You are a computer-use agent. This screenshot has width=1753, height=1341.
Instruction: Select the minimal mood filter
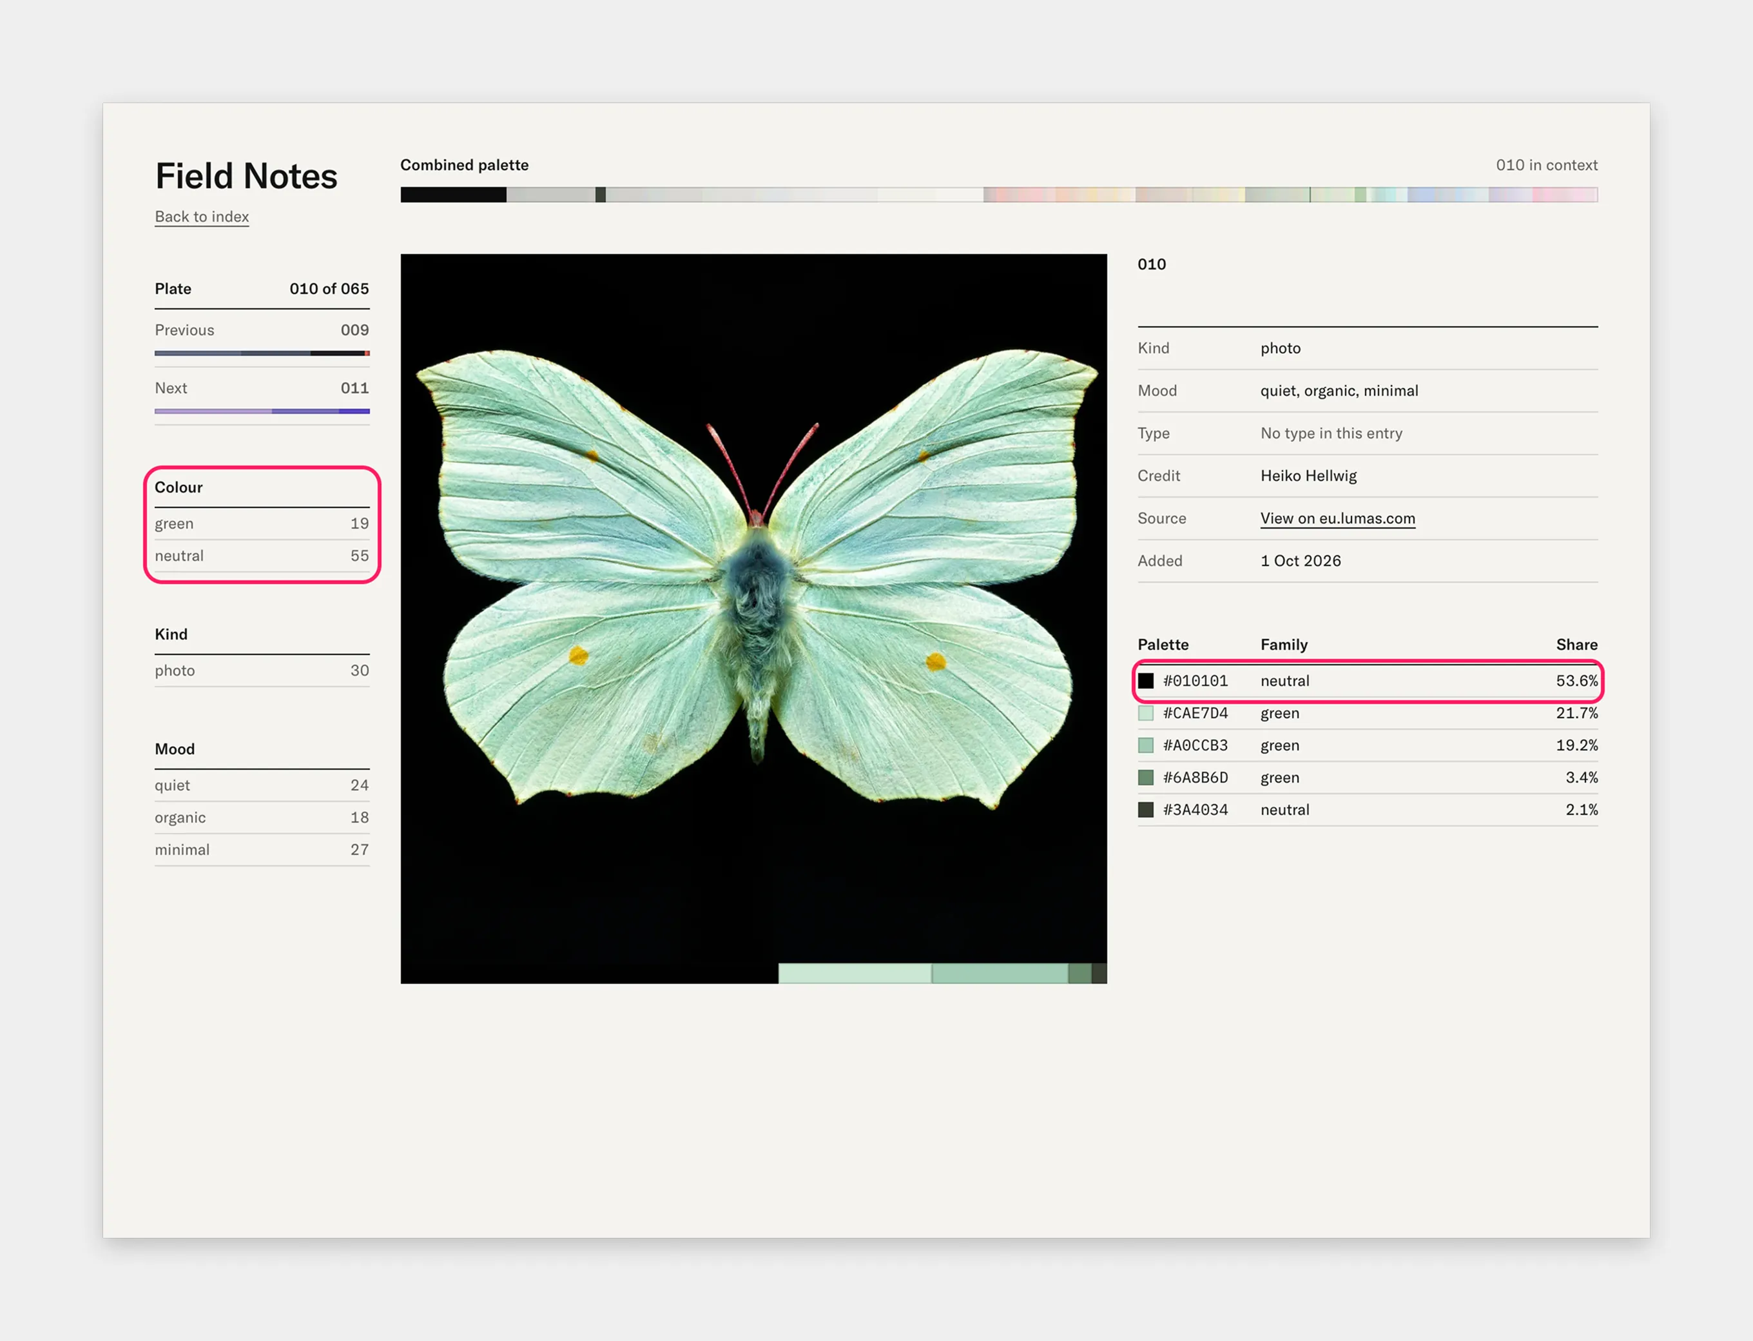point(262,849)
